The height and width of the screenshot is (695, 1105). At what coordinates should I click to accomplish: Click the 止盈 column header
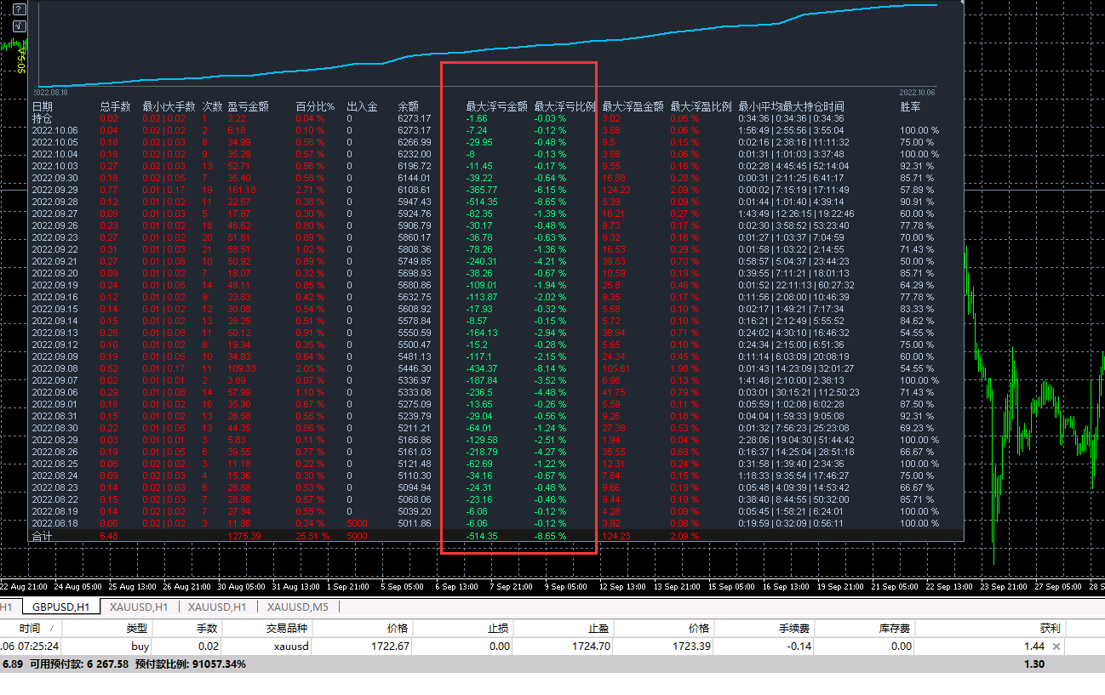coord(598,628)
